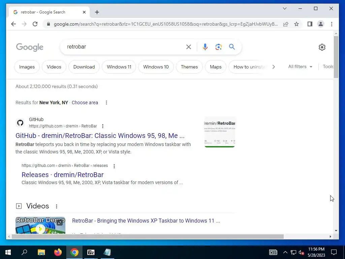Open the tab search chevron
345x259 pixels.
(284, 8)
